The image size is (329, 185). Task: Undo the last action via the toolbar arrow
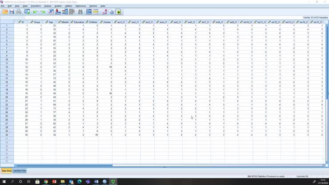tap(35, 12)
